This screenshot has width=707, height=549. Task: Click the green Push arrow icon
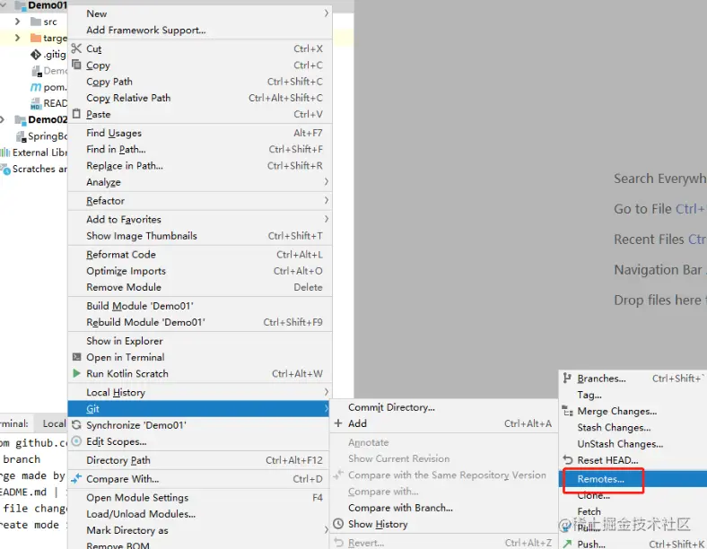tap(567, 544)
